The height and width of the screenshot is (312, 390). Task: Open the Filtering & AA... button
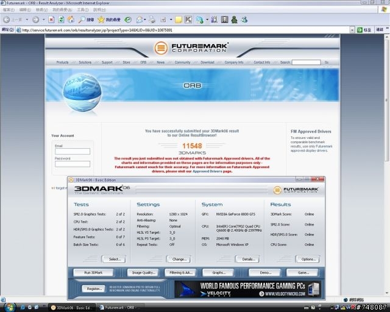pos(181,272)
